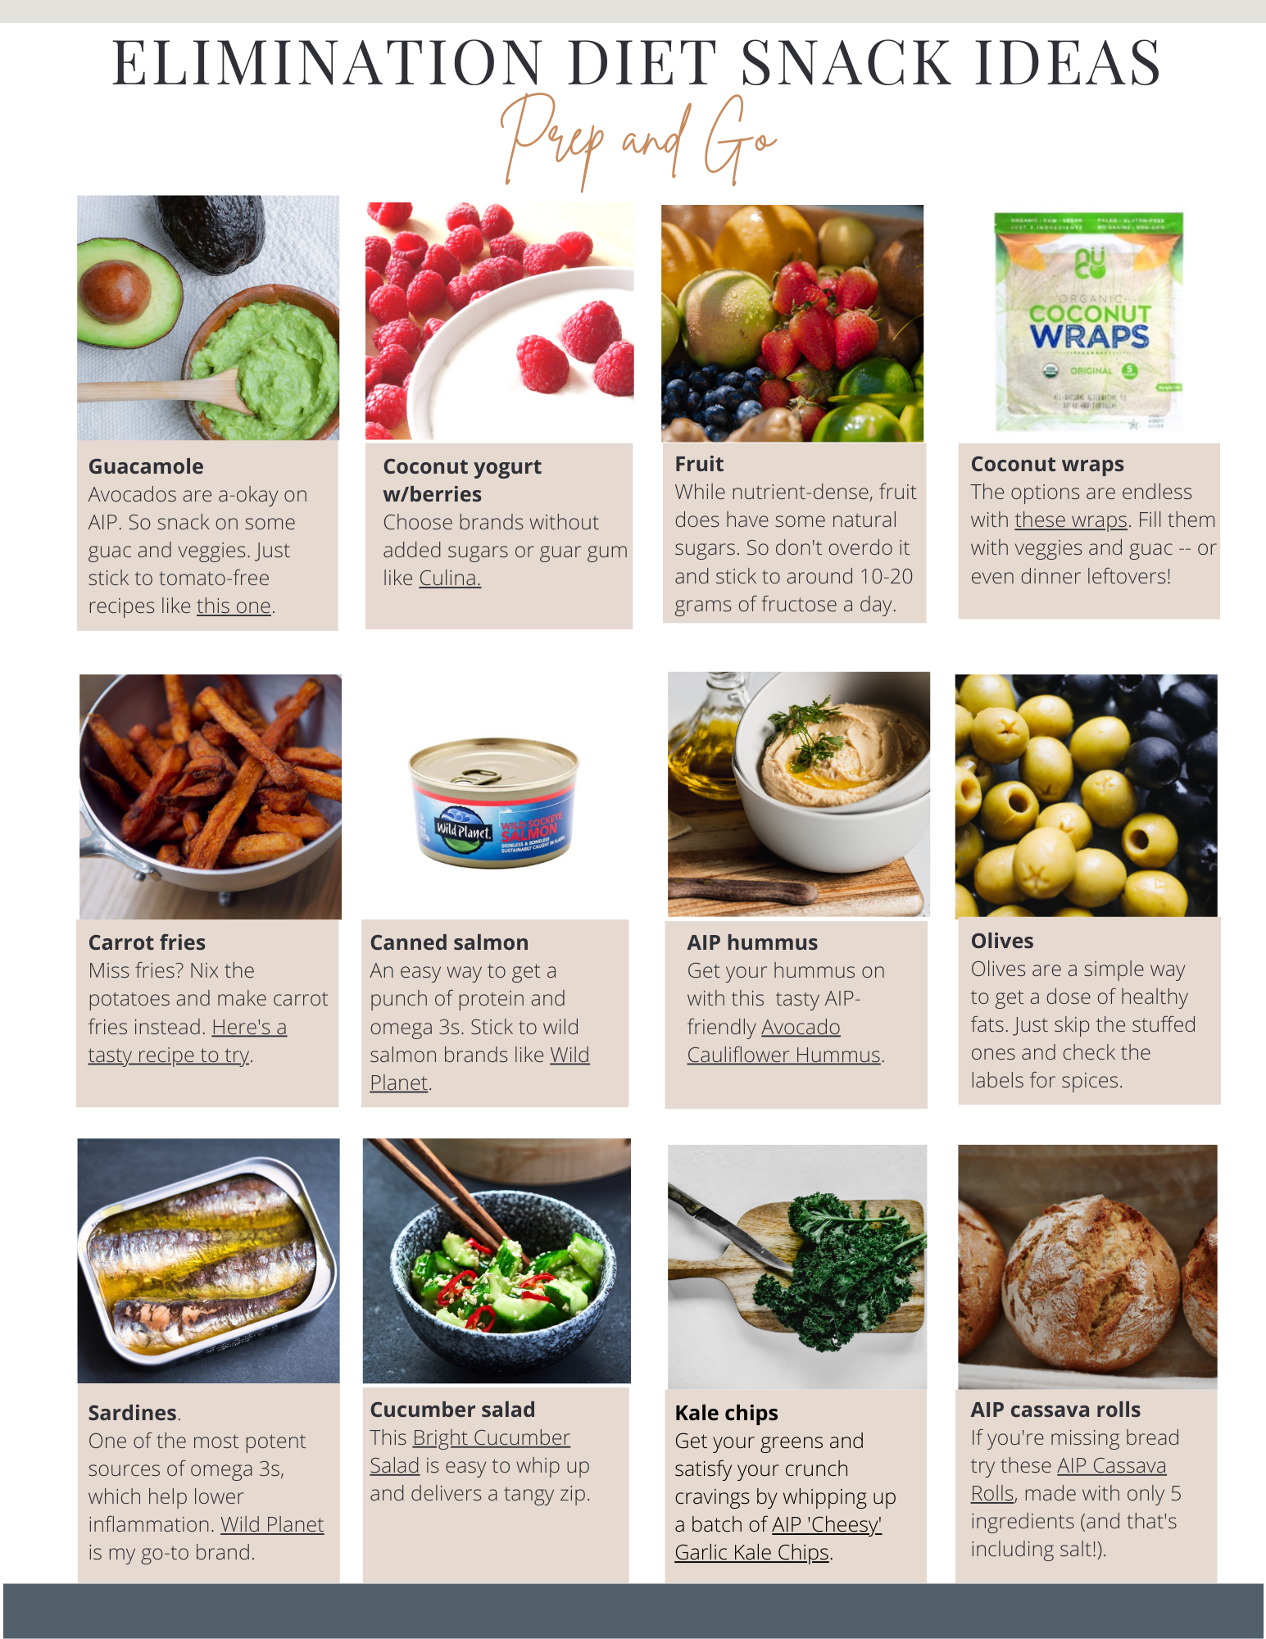Select the guacamole and avocado photo
This screenshot has height=1639, width=1266.
(x=208, y=318)
